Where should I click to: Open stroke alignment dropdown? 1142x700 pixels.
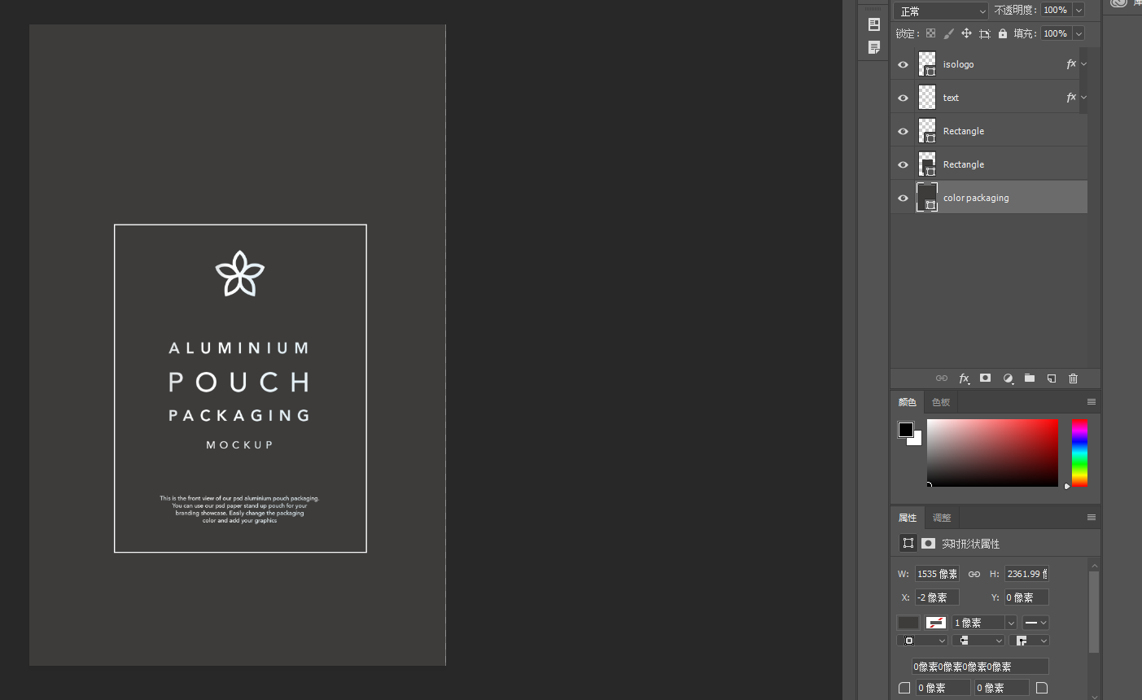click(921, 641)
